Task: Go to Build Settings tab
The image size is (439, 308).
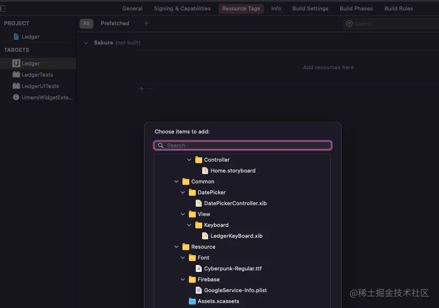Action: pyautogui.click(x=310, y=8)
